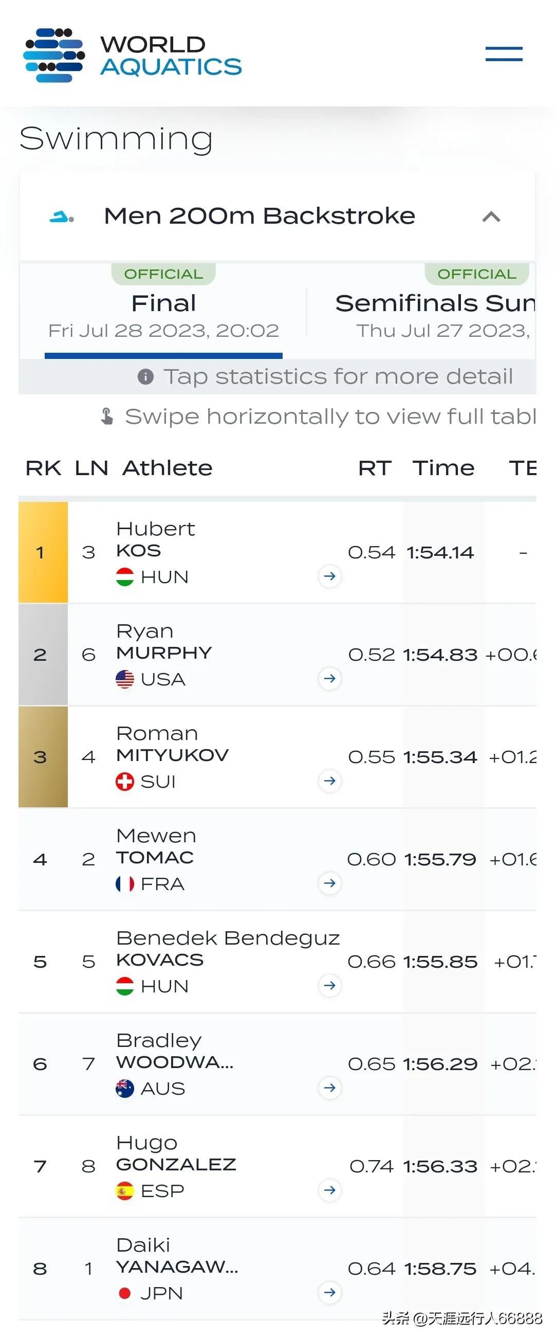Open Benedek Kovacs details arrow
555x1338 pixels.
coord(330,985)
